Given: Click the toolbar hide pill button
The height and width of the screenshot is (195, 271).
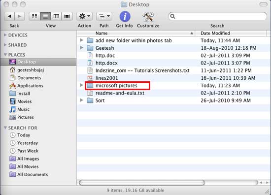Looking at the screenshot, I should (264, 4).
